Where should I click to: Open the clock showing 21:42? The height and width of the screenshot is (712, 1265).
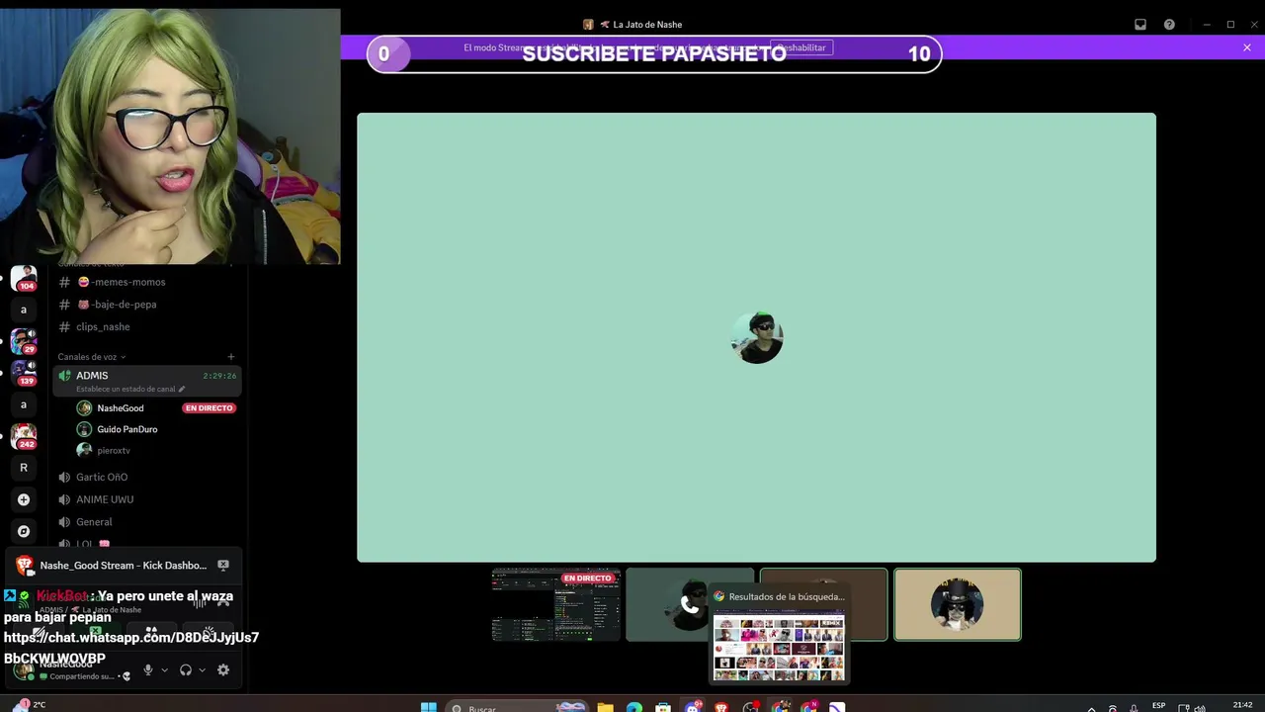[1242, 705]
